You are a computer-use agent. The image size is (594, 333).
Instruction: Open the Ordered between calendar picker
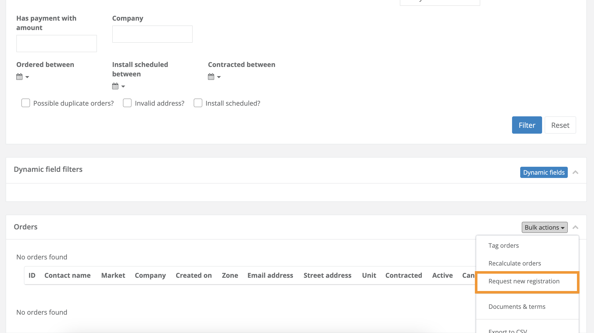click(x=20, y=77)
